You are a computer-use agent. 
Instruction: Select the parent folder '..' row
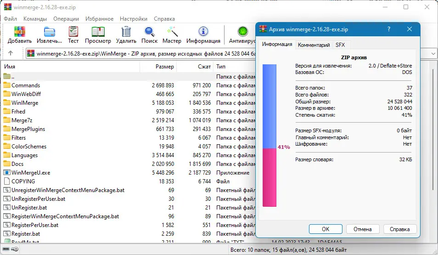click(x=129, y=77)
